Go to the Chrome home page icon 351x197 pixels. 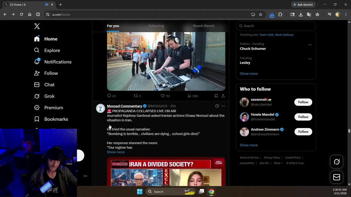click(x=30, y=15)
